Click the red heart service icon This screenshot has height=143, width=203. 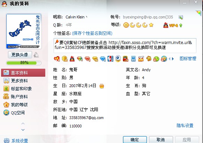[x=57, y=59]
